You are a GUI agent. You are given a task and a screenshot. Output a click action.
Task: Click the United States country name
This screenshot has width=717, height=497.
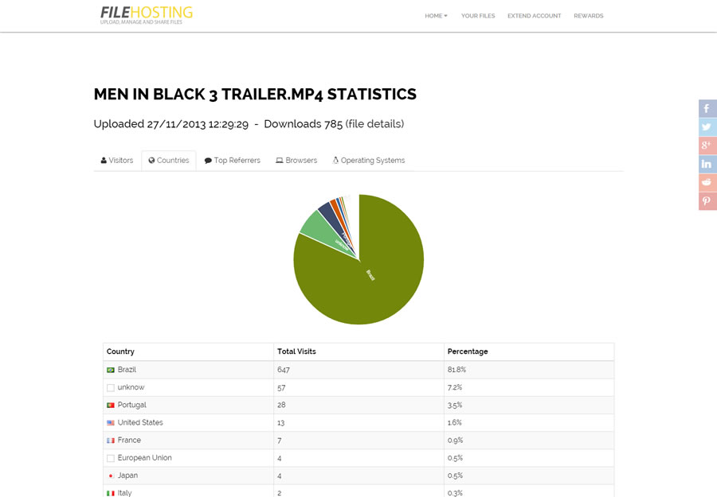[x=140, y=423]
